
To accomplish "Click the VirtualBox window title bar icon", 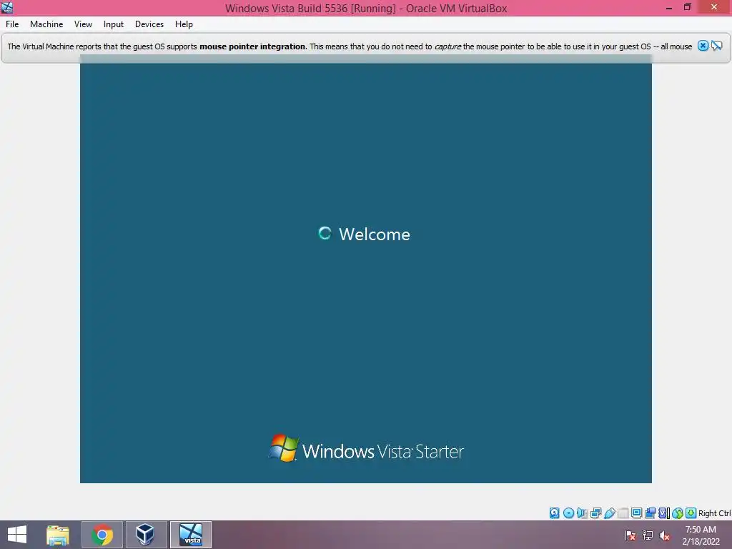I will [7, 7].
